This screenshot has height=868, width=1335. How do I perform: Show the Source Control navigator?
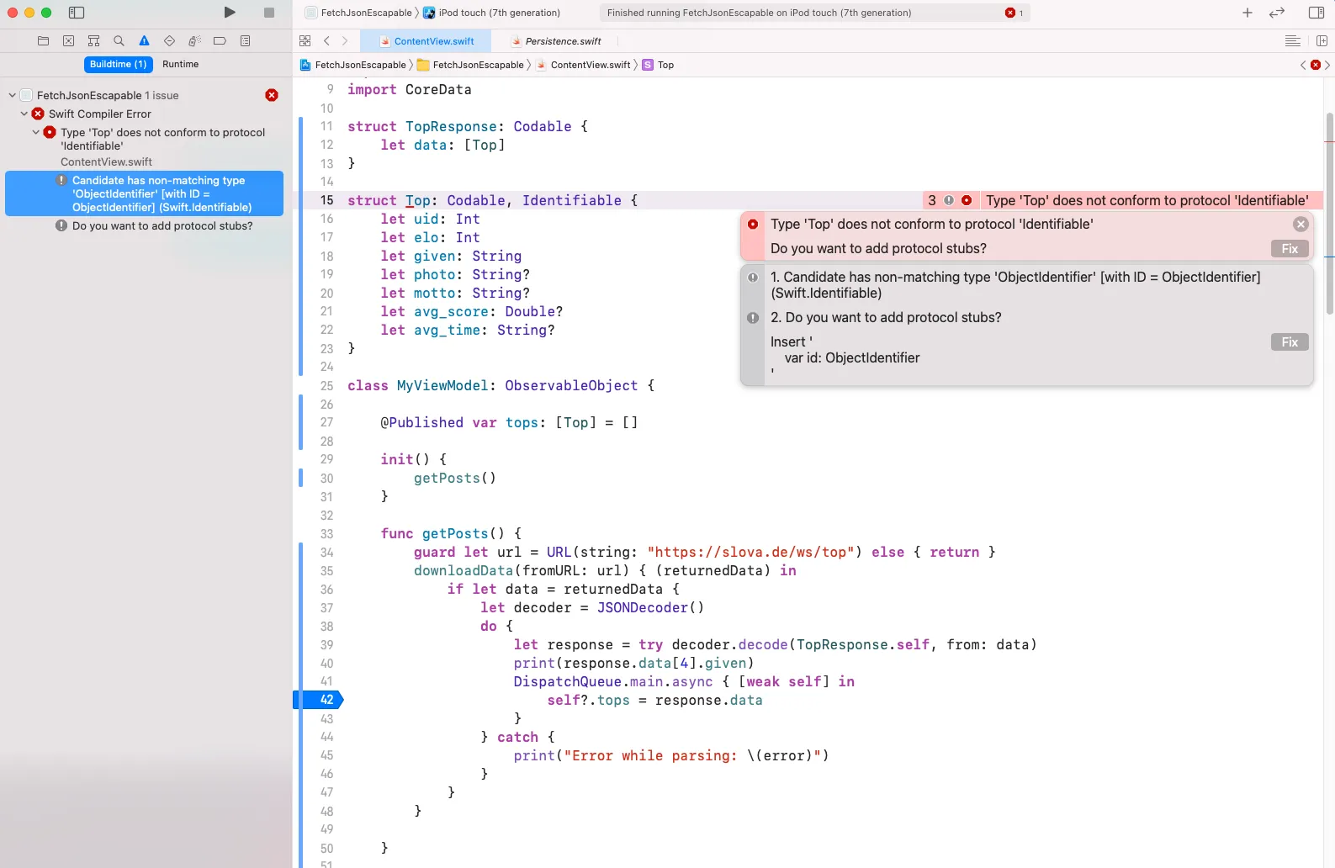point(69,41)
